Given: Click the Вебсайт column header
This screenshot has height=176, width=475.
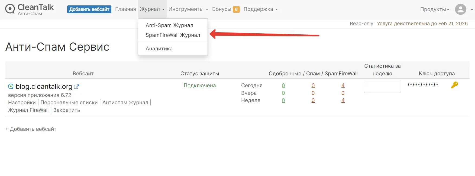Looking at the screenshot, I should coord(83,73).
